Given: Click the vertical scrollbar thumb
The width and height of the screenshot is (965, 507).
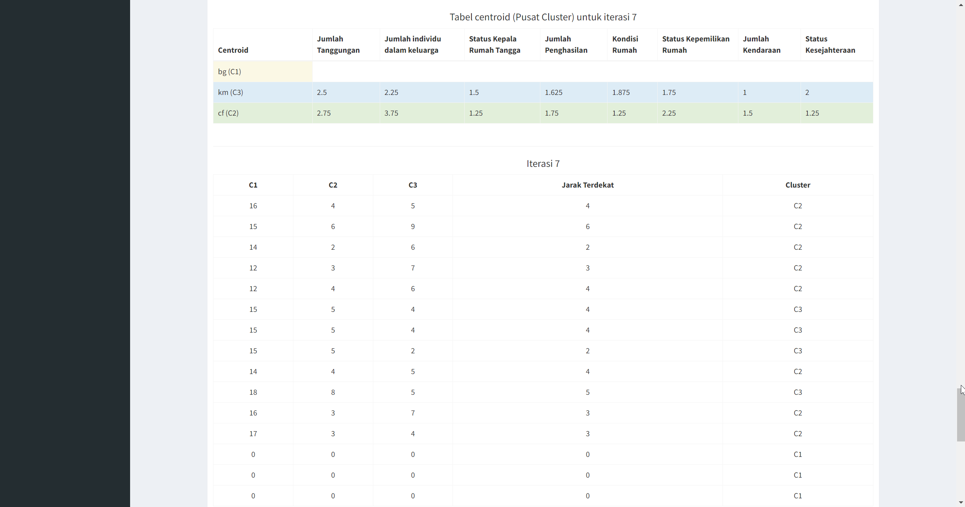Looking at the screenshot, I should 960,414.
